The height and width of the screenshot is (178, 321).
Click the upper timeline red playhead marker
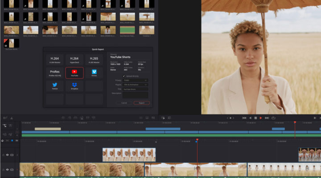click(x=295, y=122)
